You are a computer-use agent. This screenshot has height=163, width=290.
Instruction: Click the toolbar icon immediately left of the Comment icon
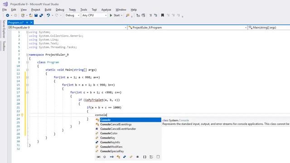point(143,15)
